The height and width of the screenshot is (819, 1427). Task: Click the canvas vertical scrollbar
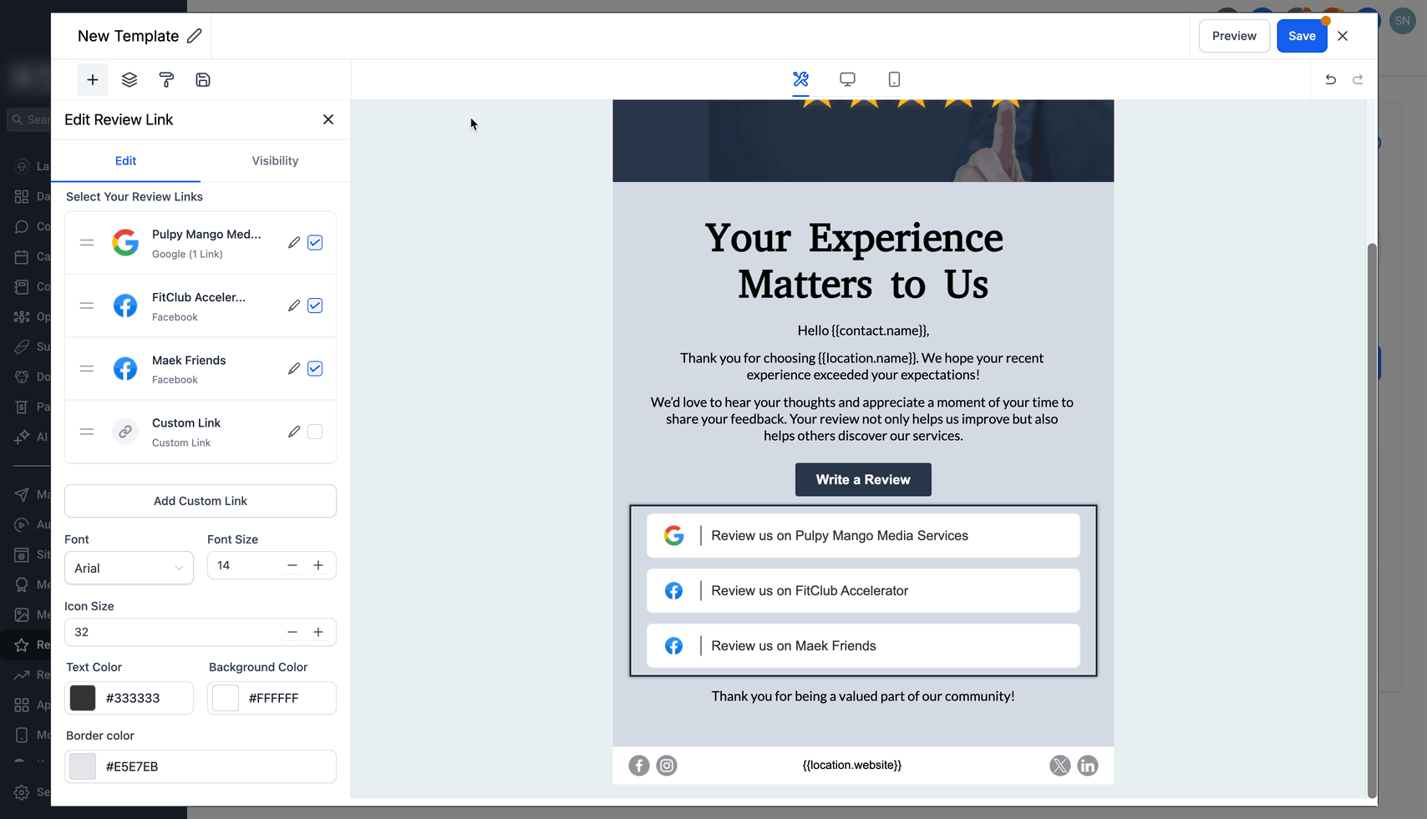pos(1371,519)
